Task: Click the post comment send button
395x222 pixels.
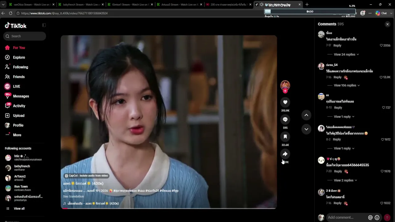Action: [387, 218]
